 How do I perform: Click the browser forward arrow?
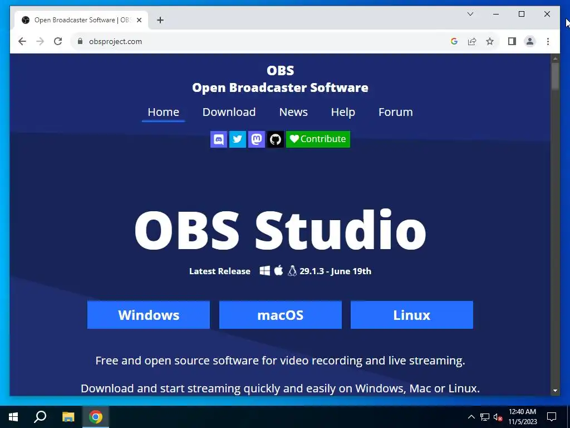(x=40, y=41)
